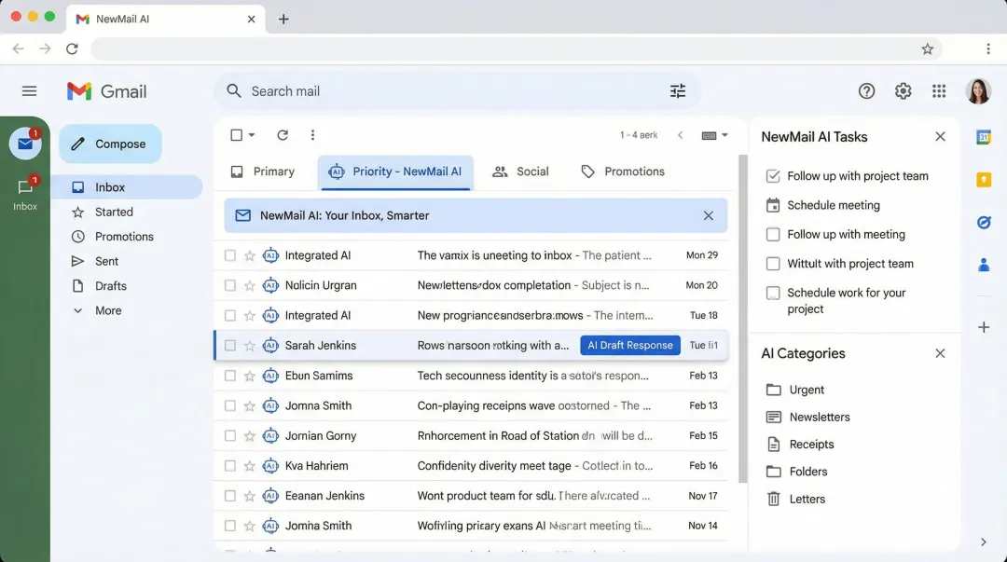The width and height of the screenshot is (1007, 562).
Task: Open Google Keep from the right side panel
Action: [984, 180]
